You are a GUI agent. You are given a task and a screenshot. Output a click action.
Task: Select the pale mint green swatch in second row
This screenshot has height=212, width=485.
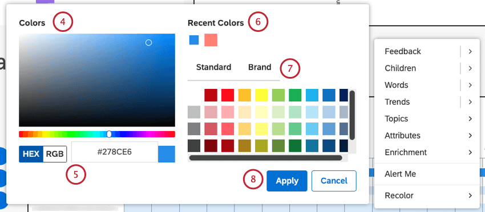point(295,112)
